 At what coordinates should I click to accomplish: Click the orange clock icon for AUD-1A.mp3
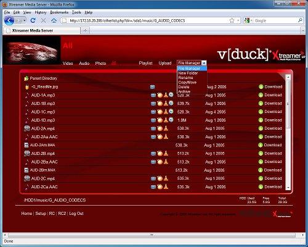click(x=160, y=95)
